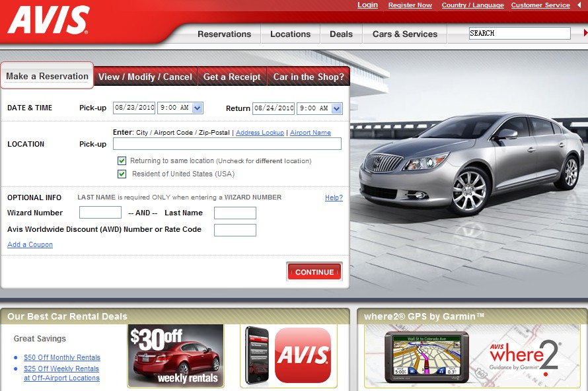Viewport: 588px width, 391px height.
Task: Open the $30 off weekly rentals banner
Action: coord(175,355)
